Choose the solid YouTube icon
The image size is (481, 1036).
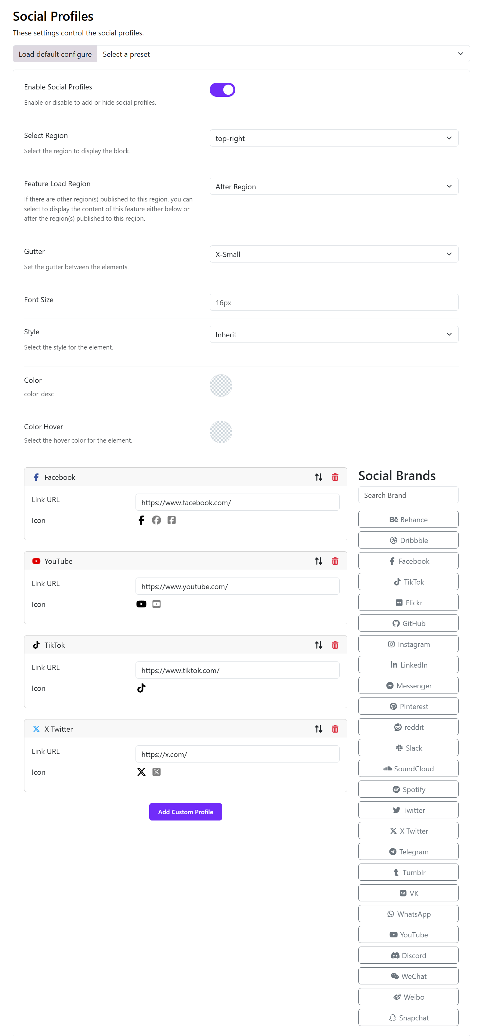coord(141,604)
